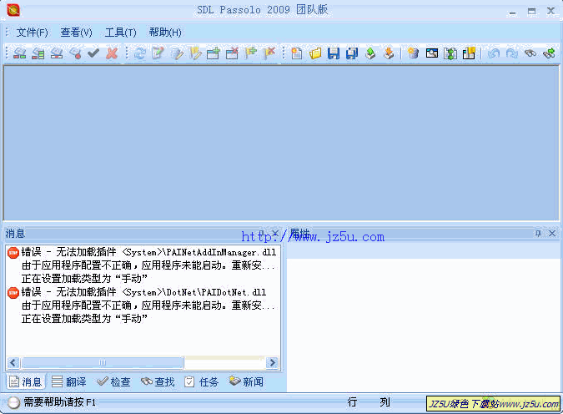Open the 帮助(H) menu
The width and height of the screenshot is (563, 414).
click(x=165, y=33)
